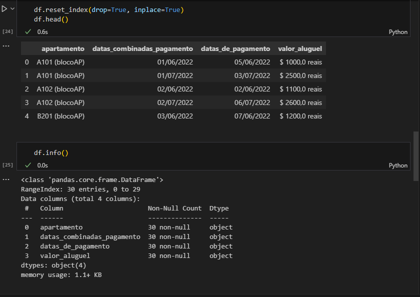Click the datas_de_pagamento column header
The width and height of the screenshot is (420, 297).
point(235,48)
